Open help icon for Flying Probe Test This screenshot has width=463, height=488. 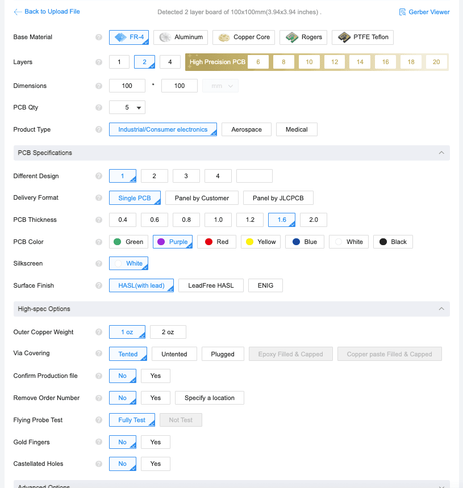pos(99,420)
